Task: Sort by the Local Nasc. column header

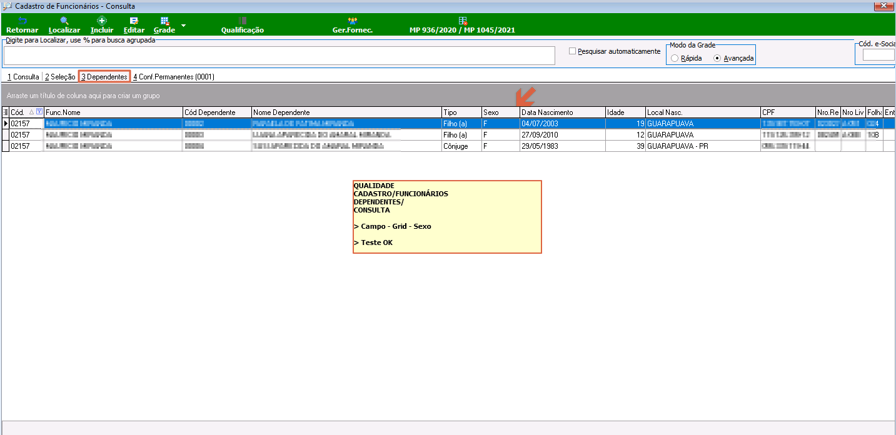Action: (x=703, y=112)
